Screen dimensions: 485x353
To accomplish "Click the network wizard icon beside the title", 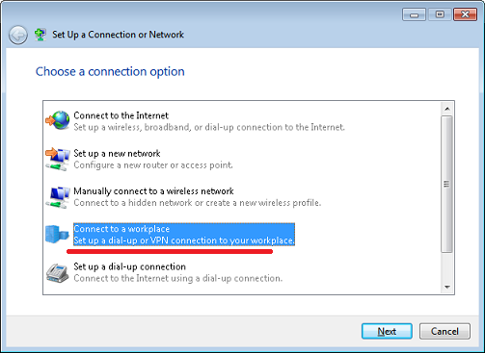I will pos(40,35).
